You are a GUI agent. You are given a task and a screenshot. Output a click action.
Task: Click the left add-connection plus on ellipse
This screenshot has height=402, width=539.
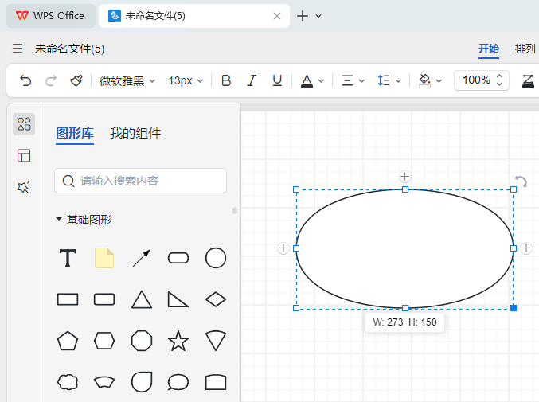(283, 248)
